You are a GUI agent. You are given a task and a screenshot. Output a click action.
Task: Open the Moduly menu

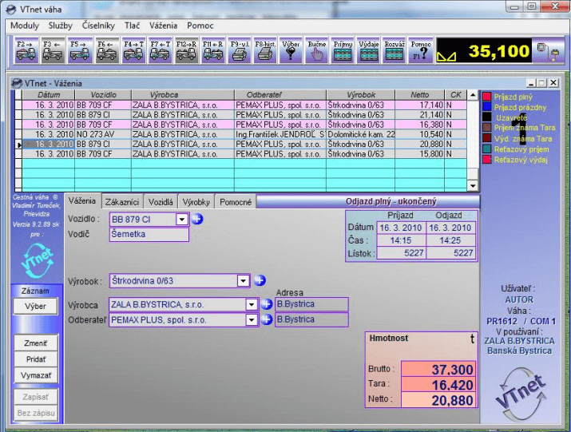point(25,26)
